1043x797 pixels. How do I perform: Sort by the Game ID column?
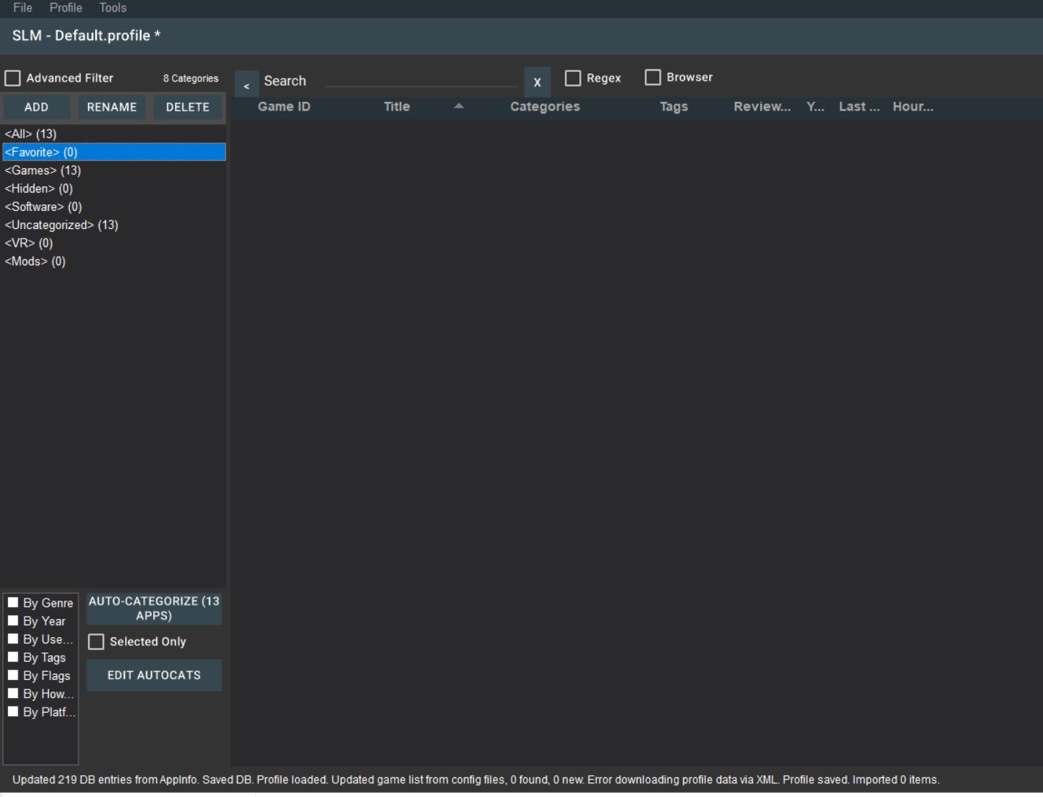284,107
